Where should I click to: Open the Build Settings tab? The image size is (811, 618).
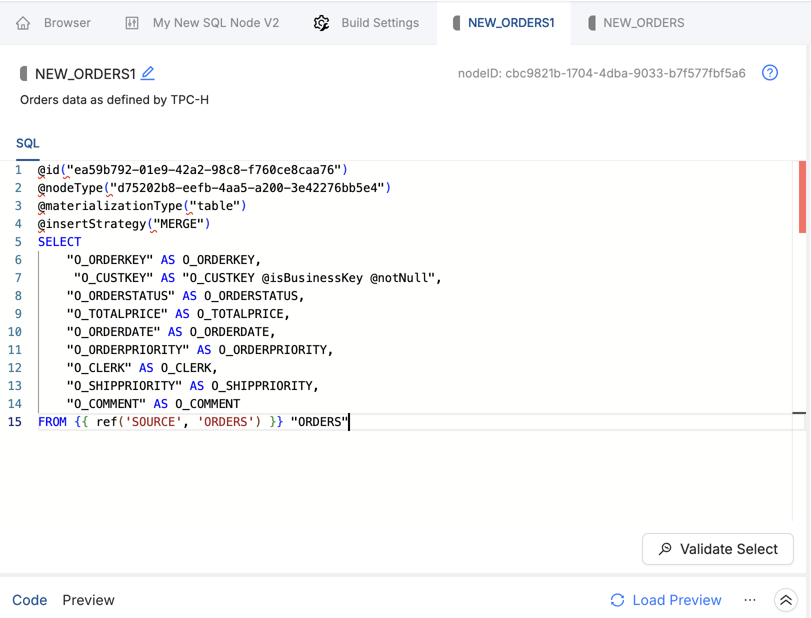[x=380, y=23]
